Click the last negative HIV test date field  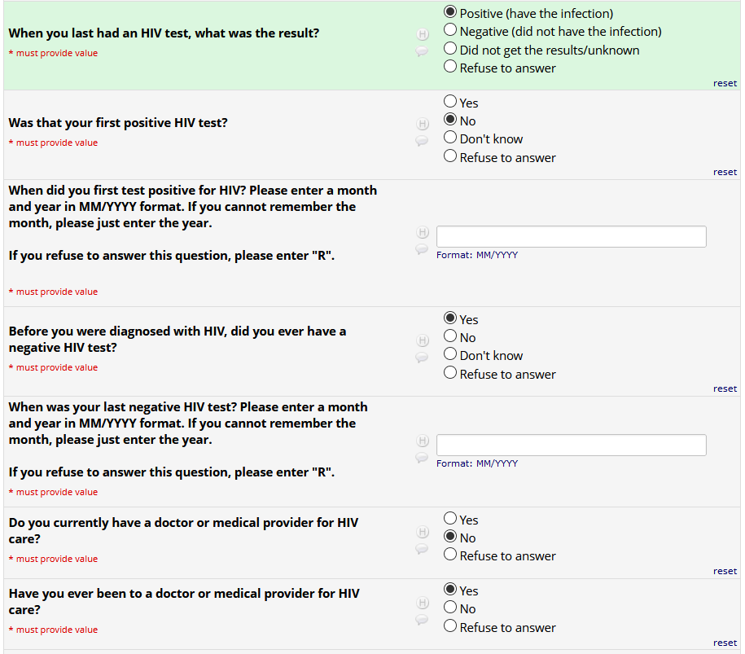[x=571, y=446]
